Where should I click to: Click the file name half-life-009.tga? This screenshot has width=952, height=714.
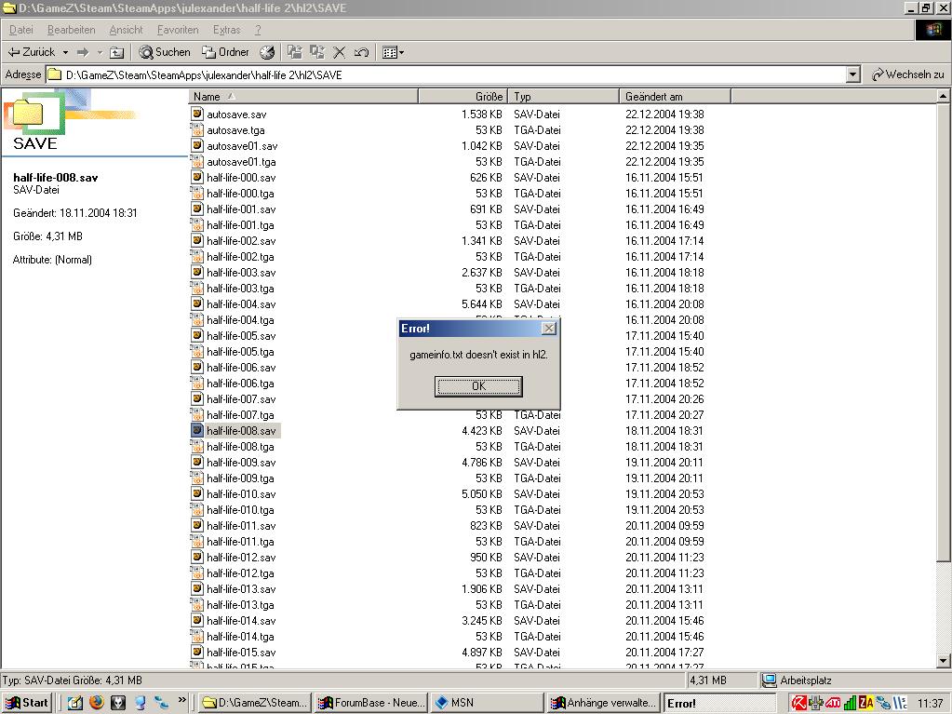(240, 478)
